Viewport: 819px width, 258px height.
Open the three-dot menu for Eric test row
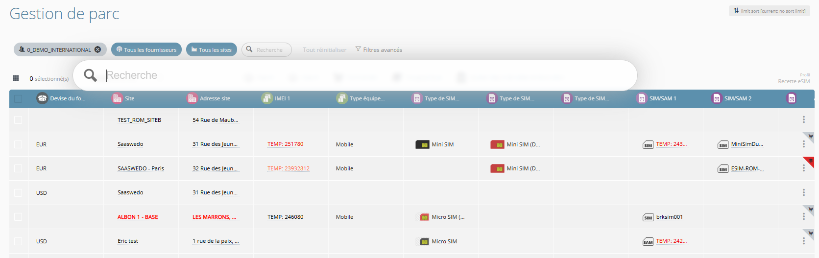click(x=803, y=241)
